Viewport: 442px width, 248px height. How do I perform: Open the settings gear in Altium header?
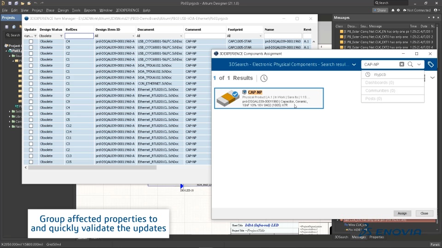point(398,10)
